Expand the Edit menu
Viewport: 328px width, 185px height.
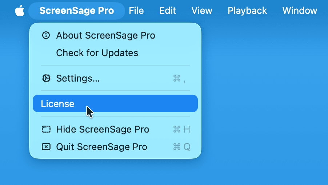tap(168, 11)
